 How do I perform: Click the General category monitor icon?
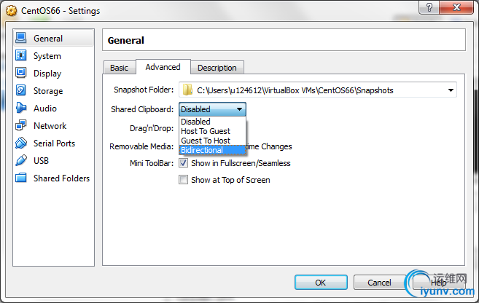pos(20,38)
